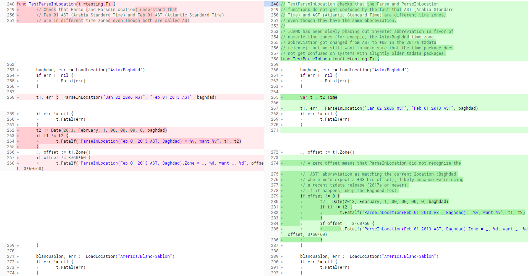Viewport: 530px width, 276px height.
Task: Click line number 288 in right gutter
Action: [275, 251]
